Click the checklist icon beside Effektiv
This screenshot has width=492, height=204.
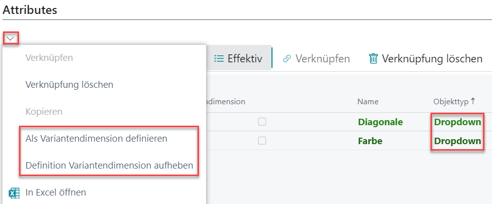click(x=218, y=58)
